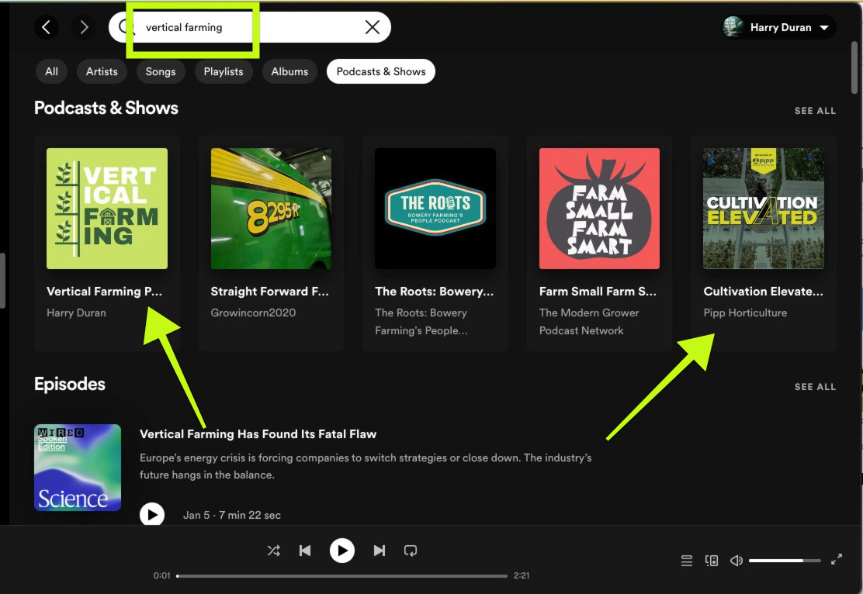Open the WIRED Science episode thumbnail
Image resolution: width=863 pixels, height=594 pixels.
point(78,468)
